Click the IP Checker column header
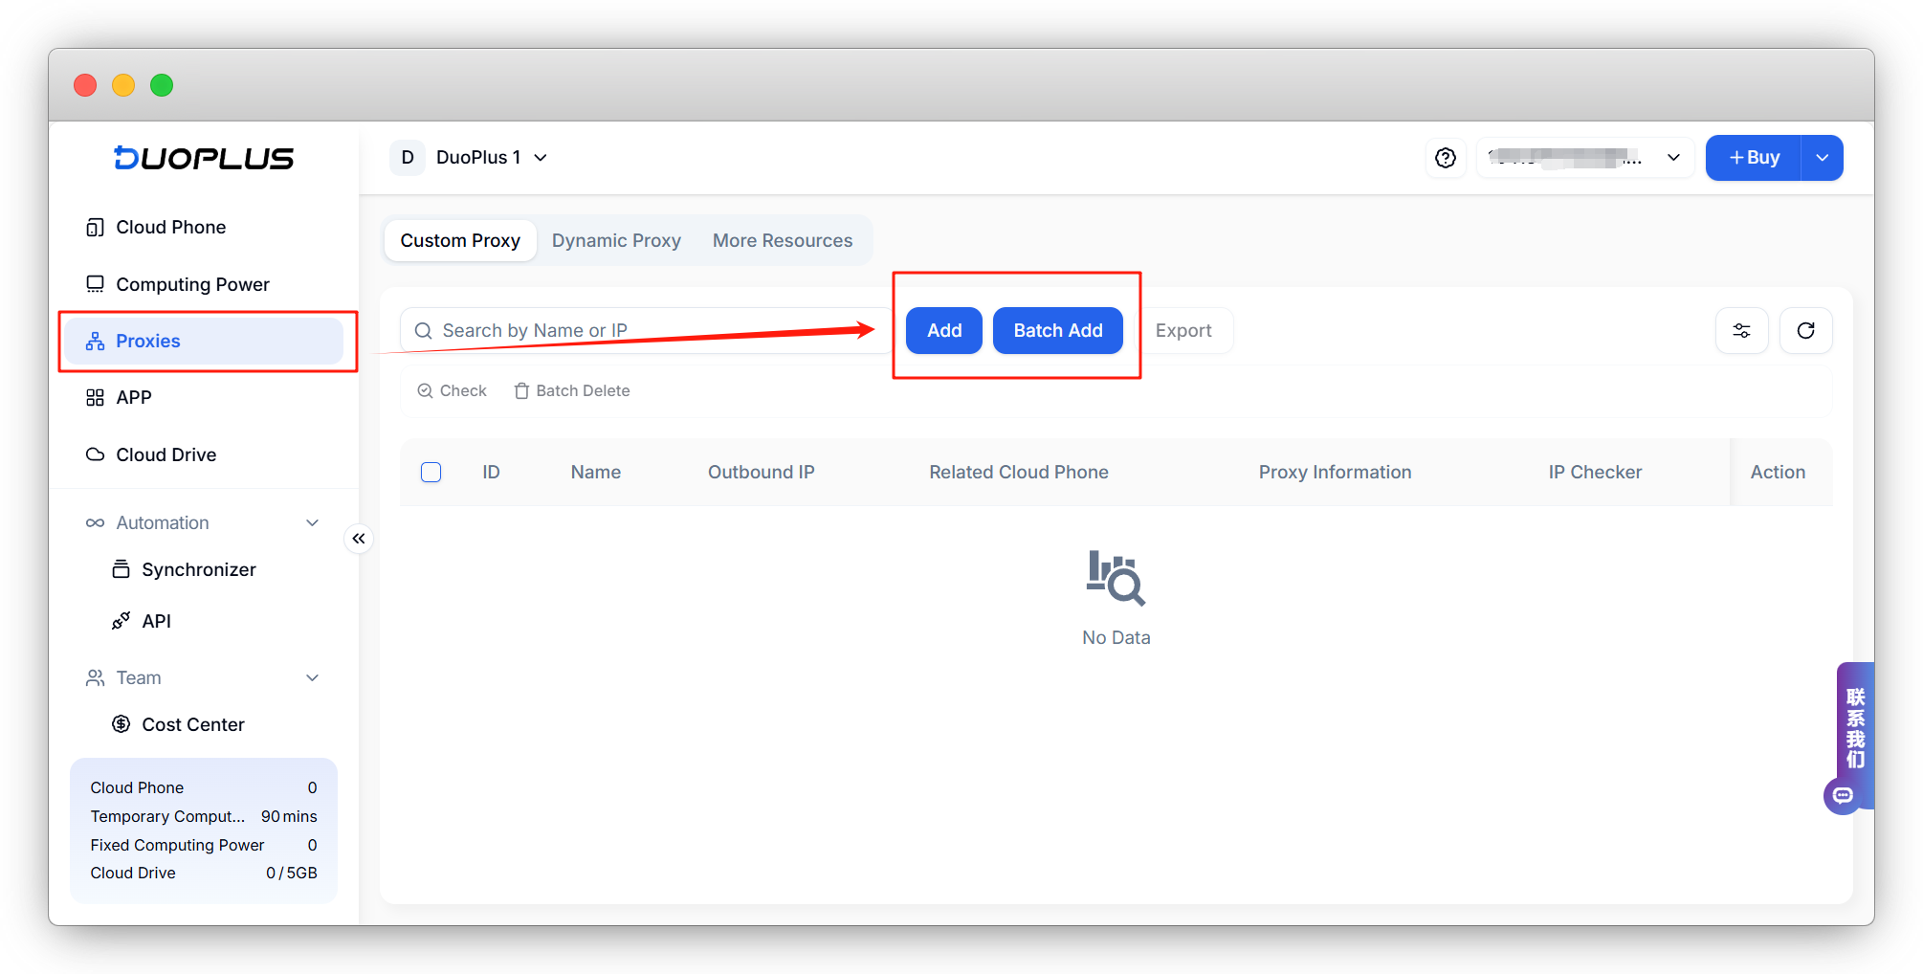Viewport: 1923px width, 974px height. click(1596, 472)
